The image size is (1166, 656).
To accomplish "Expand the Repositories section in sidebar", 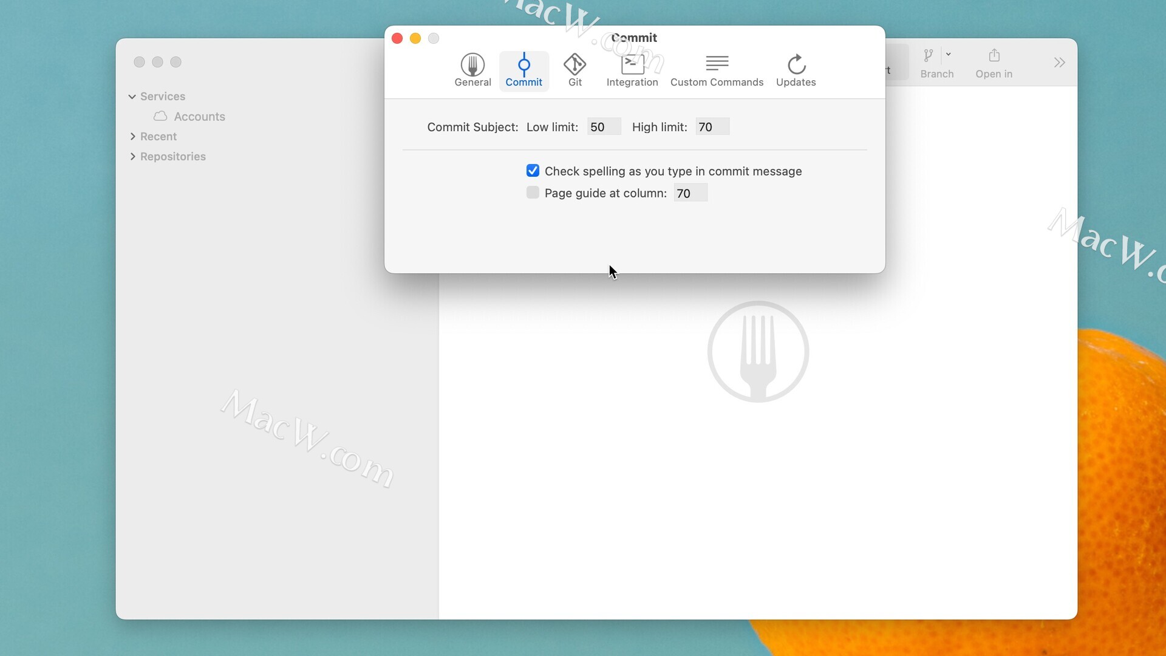I will (x=132, y=157).
